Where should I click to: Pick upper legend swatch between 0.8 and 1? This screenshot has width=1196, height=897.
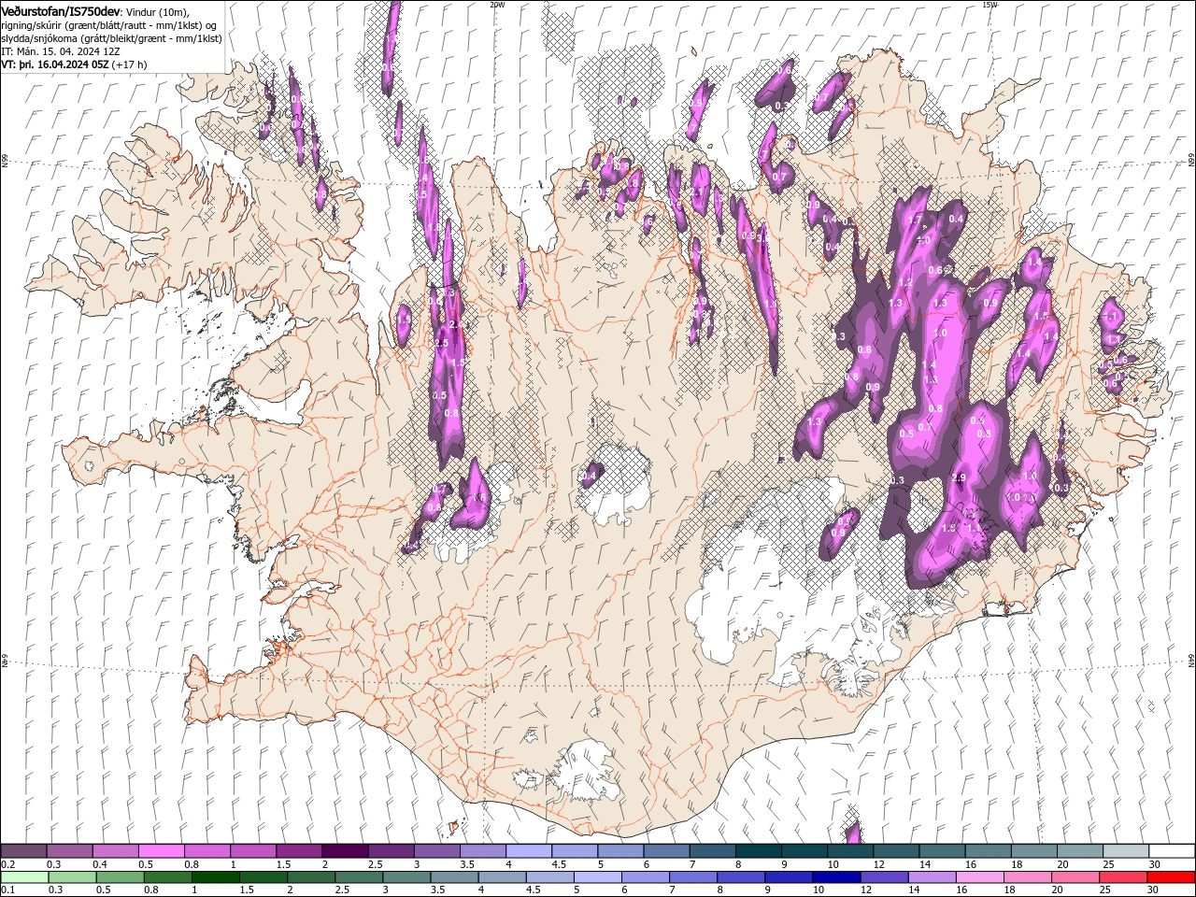pyautogui.click(x=207, y=851)
